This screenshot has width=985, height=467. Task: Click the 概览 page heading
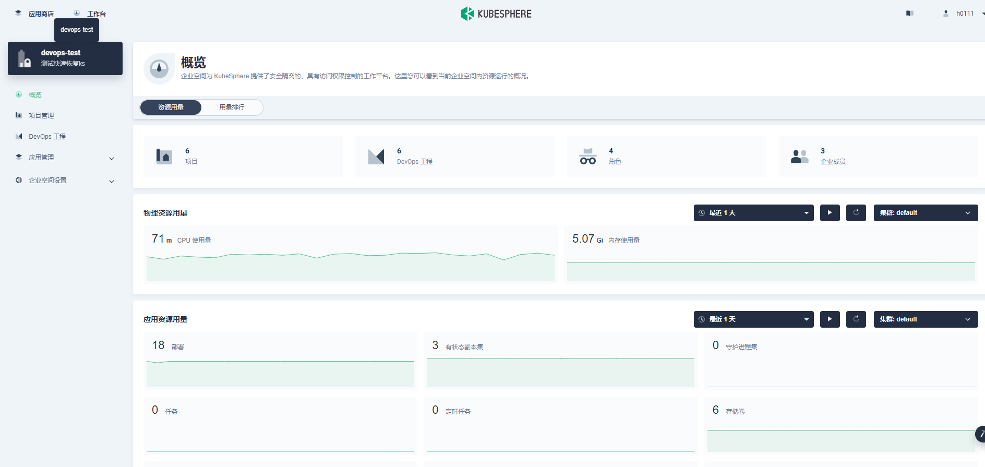pos(193,63)
